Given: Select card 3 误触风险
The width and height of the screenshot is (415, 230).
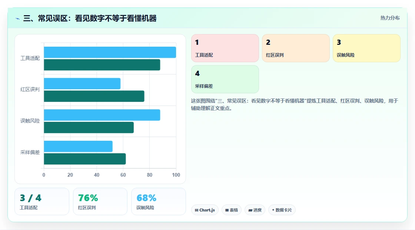Looking at the screenshot, I should (366, 48).
